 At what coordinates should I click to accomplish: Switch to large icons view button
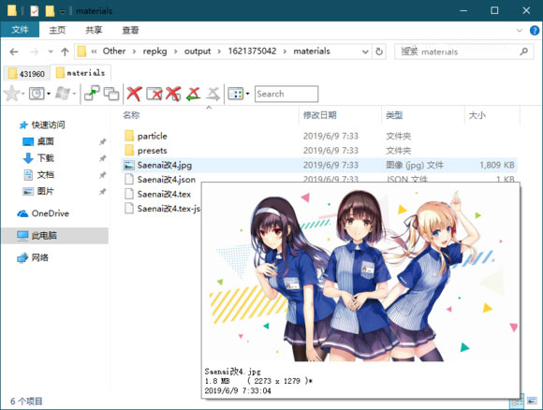point(533,402)
